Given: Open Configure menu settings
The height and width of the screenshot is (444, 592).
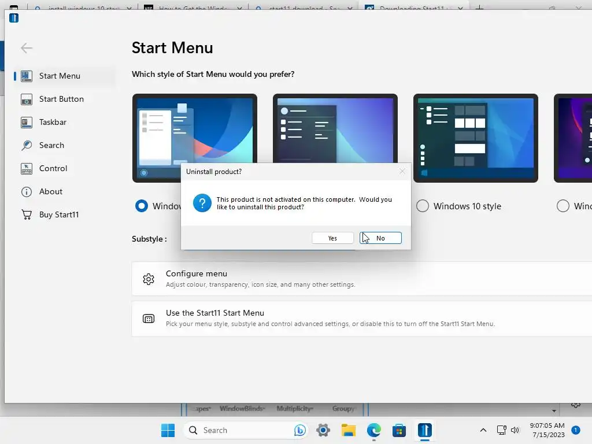Looking at the screenshot, I should coord(362,279).
